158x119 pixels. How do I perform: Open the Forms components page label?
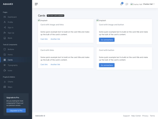pyautogui.click(x=10, y=55)
